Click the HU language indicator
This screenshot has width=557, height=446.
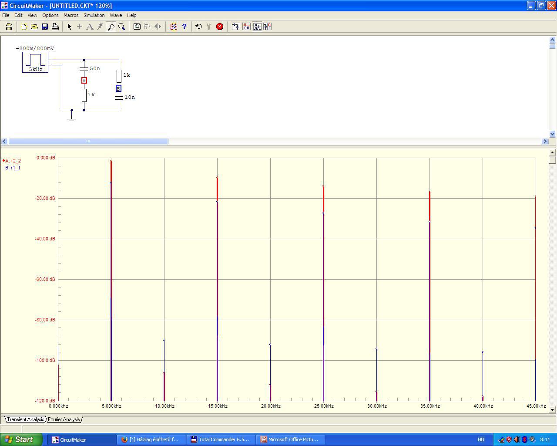[481, 439]
